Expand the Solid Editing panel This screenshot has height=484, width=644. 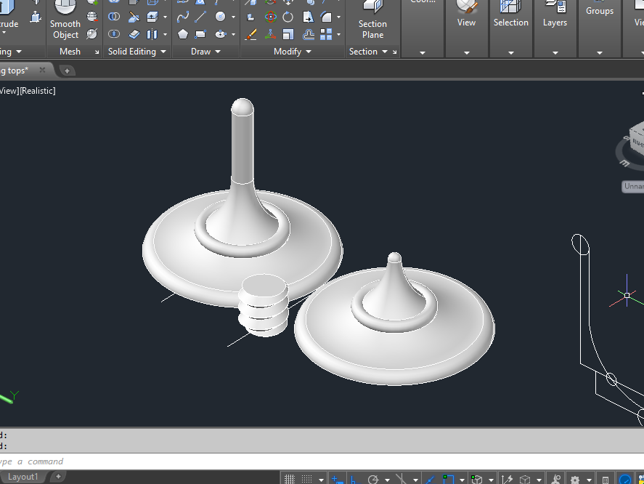(x=136, y=52)
